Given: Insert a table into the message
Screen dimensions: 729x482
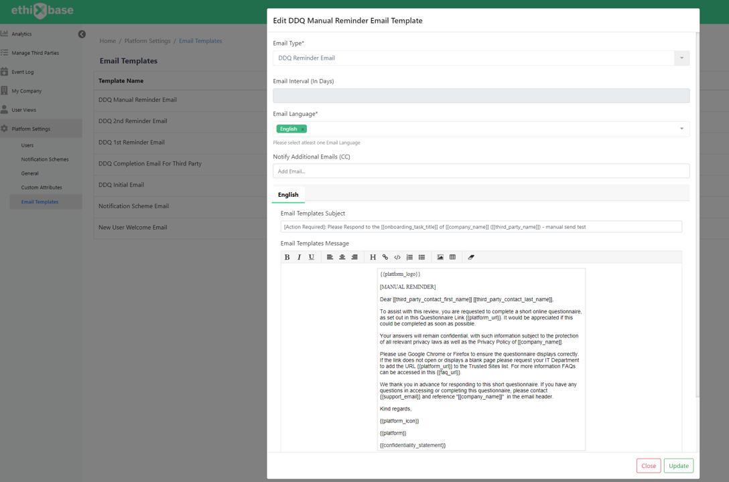Looking at the screenshot, I should click(452, 257).
